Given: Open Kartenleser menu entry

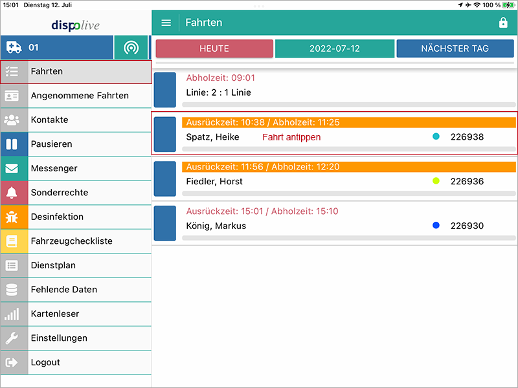Looking at the screenshot, I should [x=76, y=314].
